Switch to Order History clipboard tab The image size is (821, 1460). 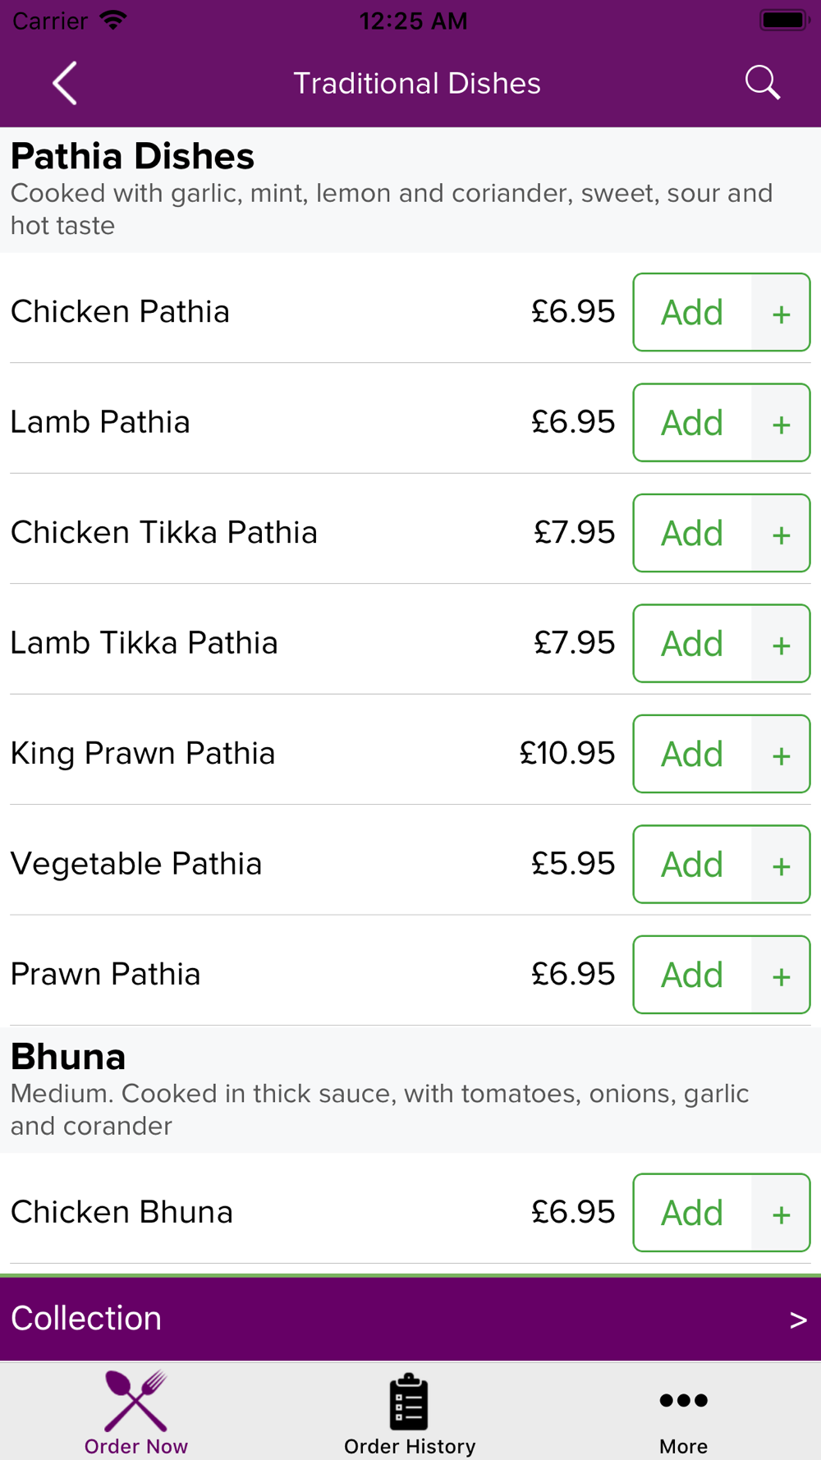coord(410,1412)
